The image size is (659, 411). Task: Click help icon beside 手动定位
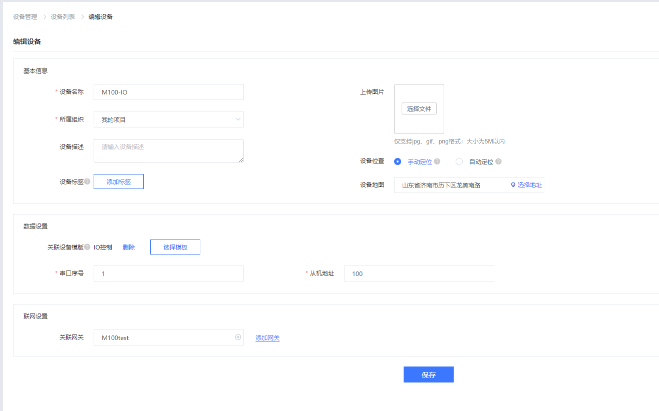[x=437, y=161]
